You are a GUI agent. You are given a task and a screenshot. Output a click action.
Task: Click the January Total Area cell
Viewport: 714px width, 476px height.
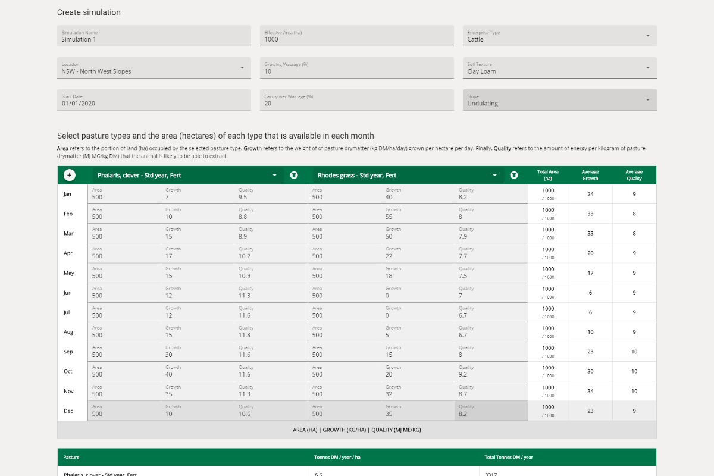tap(548, 193)
